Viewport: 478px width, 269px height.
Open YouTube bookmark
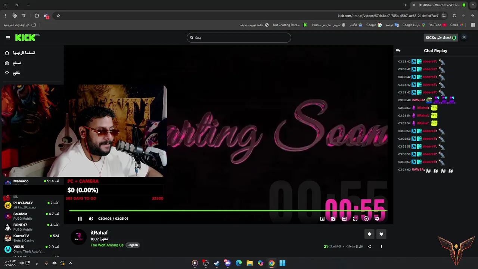point(437,25)
